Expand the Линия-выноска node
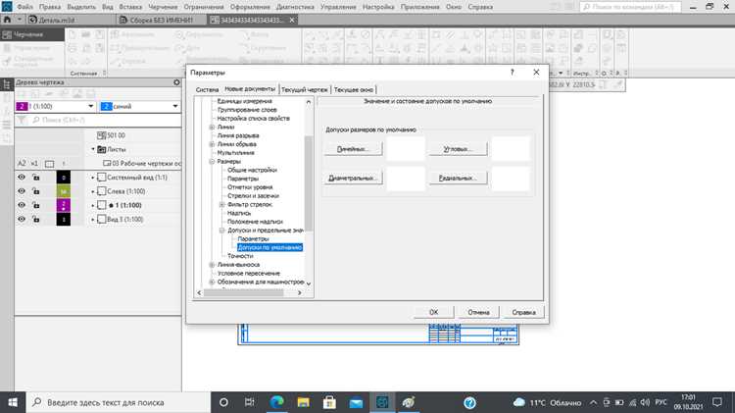 point(212,265)
